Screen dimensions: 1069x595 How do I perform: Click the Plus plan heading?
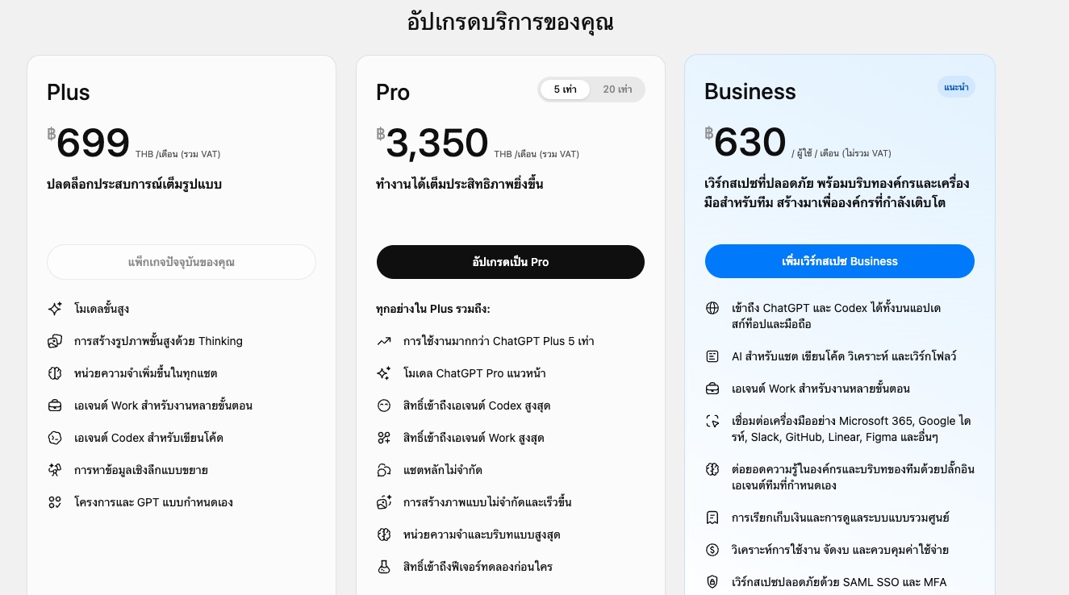(69, 92)
